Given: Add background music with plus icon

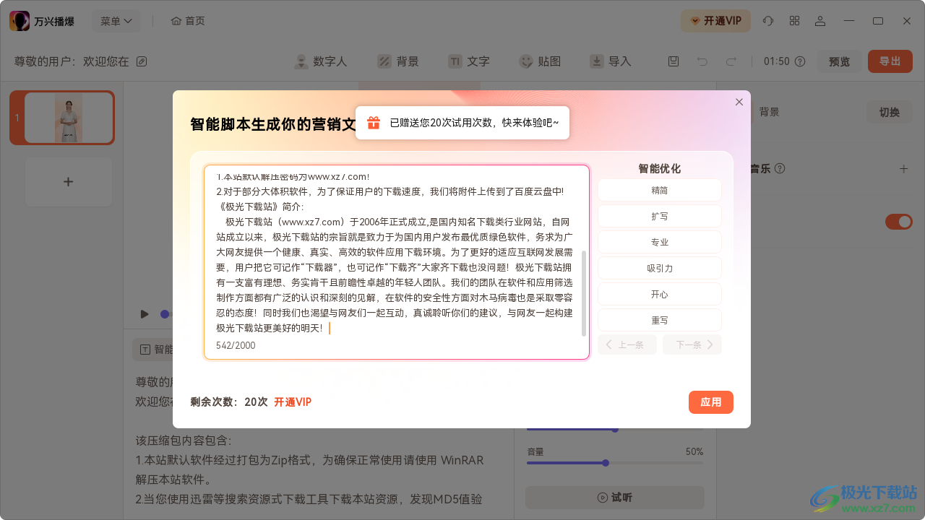Looking at the screenshot, I should click(x=903, y=168).
